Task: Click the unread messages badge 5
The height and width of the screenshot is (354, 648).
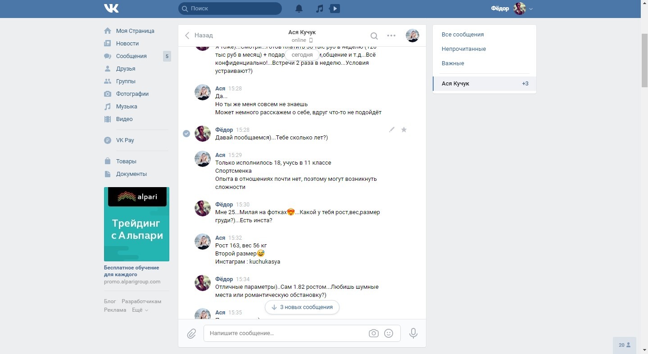Action: tap(167, 56)
